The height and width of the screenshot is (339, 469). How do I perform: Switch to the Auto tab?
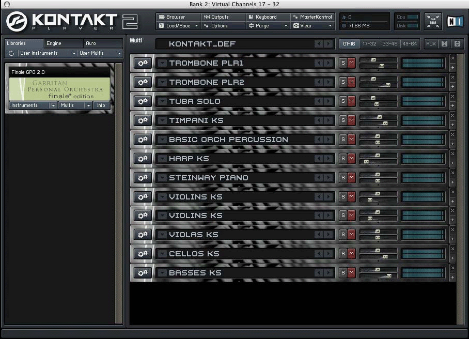(x=103, y=43)
